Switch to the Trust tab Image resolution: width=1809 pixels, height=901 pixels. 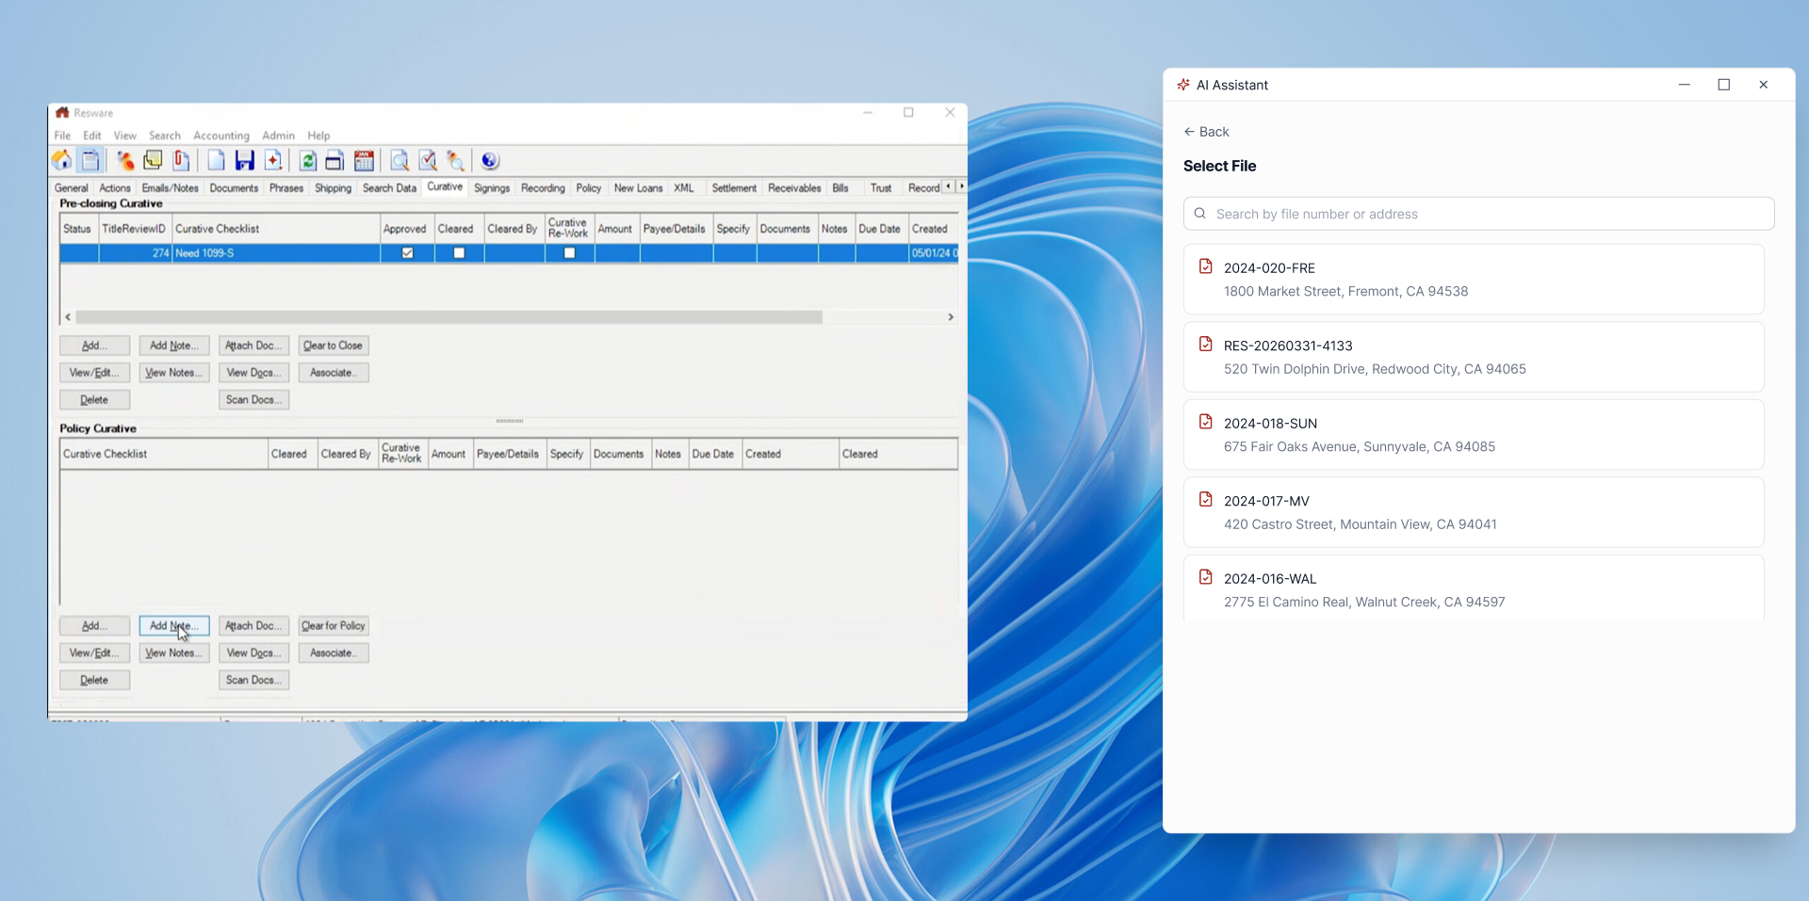pyautogui.click(x=881, y=188)
